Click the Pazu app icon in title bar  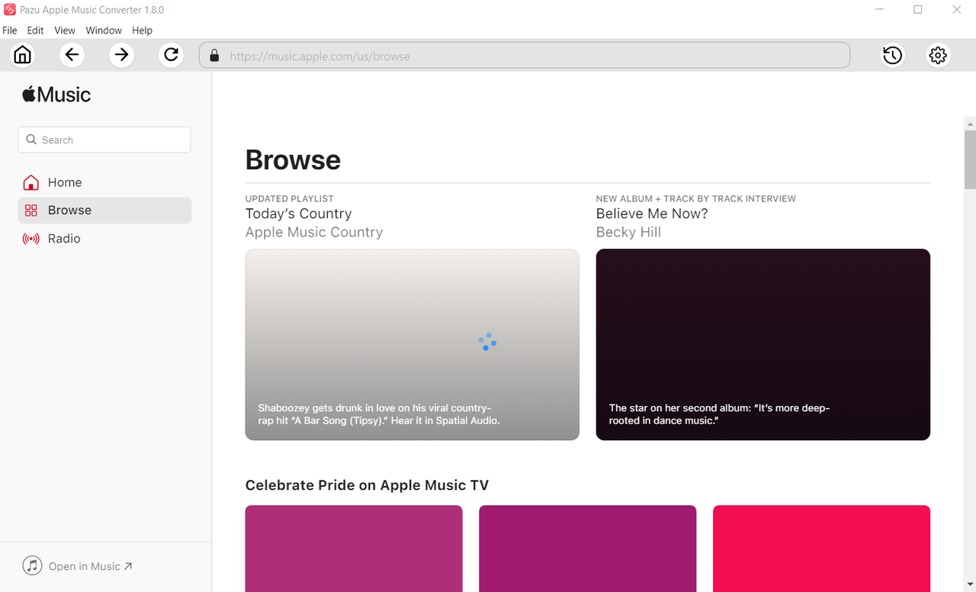[x=10, y=10]
